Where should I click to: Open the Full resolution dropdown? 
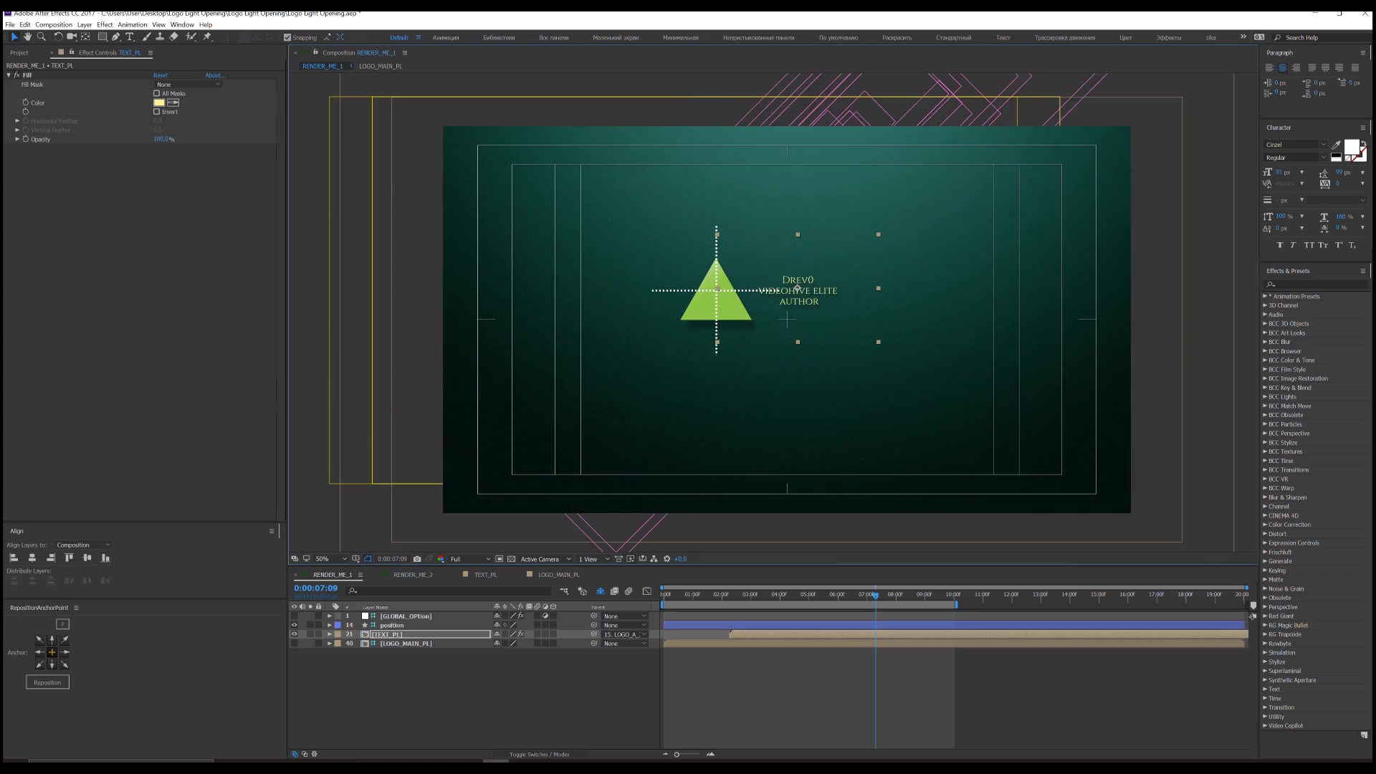tap(470, 559)
